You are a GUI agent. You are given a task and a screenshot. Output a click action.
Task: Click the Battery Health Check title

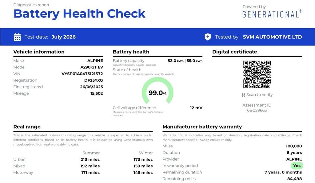[x=79, y=14]
